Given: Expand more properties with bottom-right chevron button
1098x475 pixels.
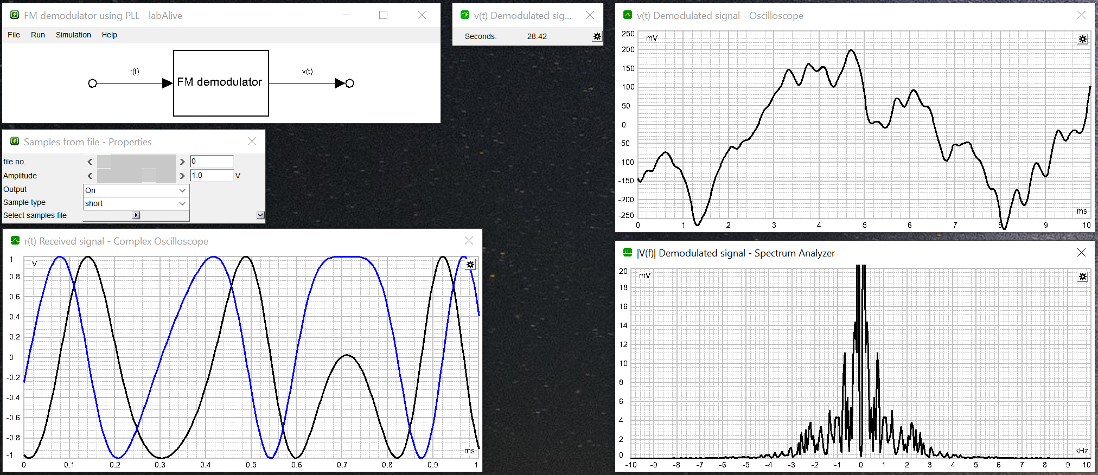Looking at the screenshot, I should (260, 215).
